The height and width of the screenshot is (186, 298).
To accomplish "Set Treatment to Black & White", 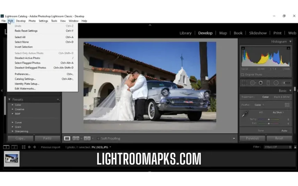I will [x=282, y=97].
